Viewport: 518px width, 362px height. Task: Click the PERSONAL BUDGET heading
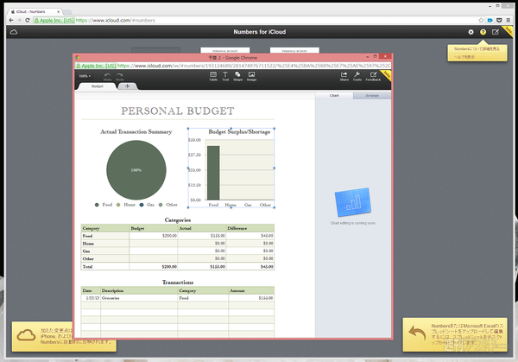[178, 111]
